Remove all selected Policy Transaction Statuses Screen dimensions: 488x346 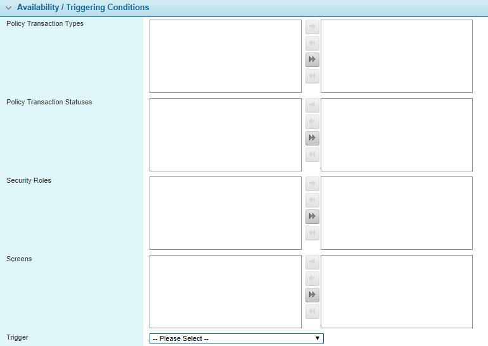(312, 155)
